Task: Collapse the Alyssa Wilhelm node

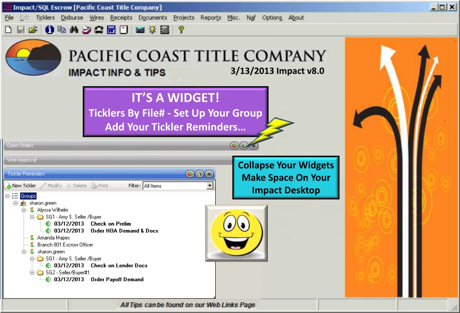Action: pos(23,210)
